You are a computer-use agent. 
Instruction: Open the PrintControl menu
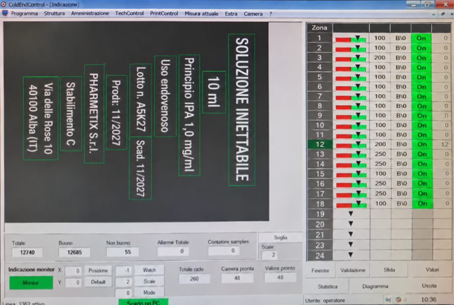click(164, 13)
